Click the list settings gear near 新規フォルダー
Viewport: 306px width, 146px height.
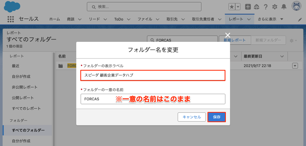click(293, 40)
